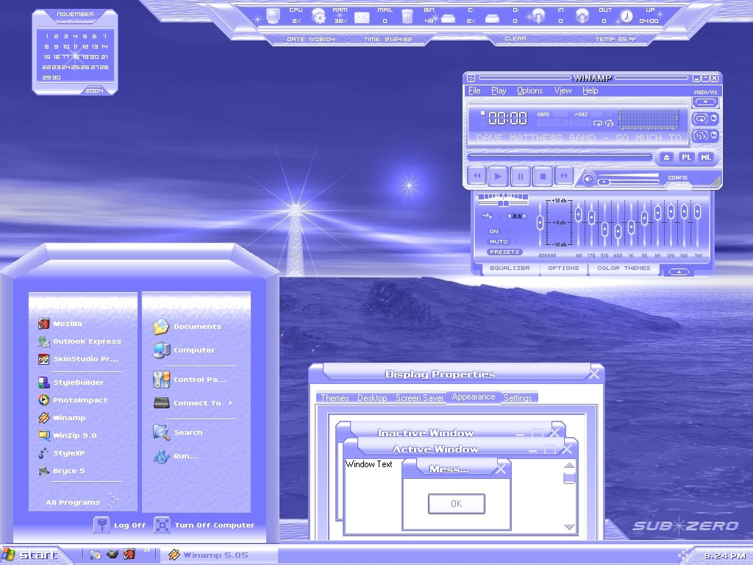Click the upload OUT arrow icon
This screenshot has height=565, width=753.
coord(582,16)
